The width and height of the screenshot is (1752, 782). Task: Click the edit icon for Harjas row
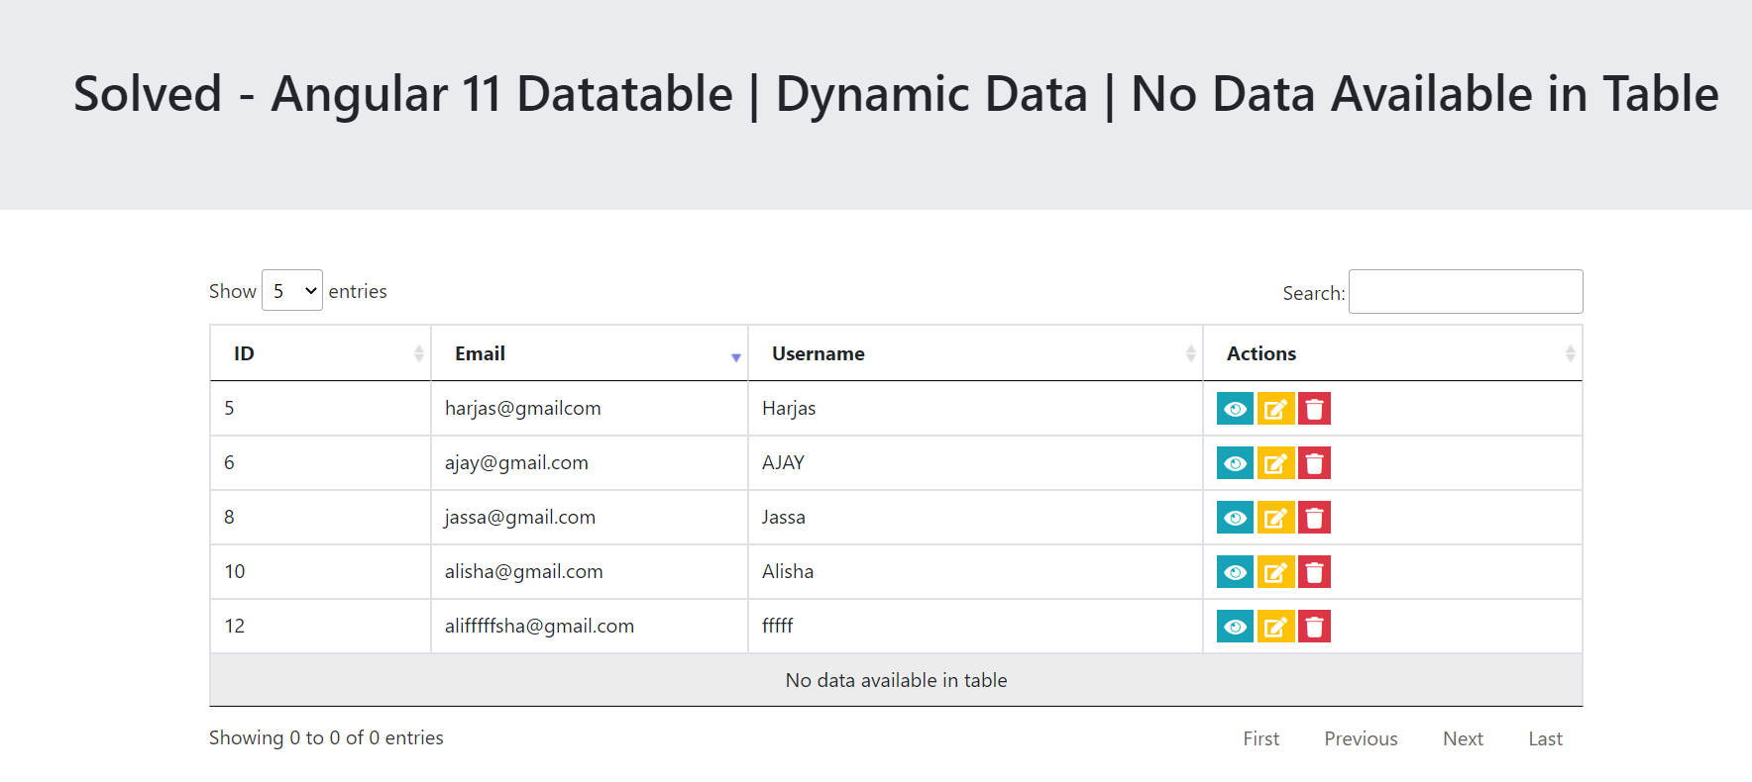pyautogui.click(x=1275, y=409)
